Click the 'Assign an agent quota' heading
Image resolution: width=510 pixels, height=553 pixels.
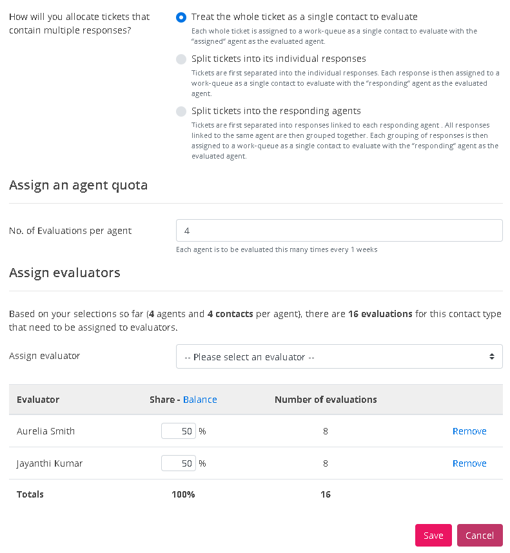78,186
